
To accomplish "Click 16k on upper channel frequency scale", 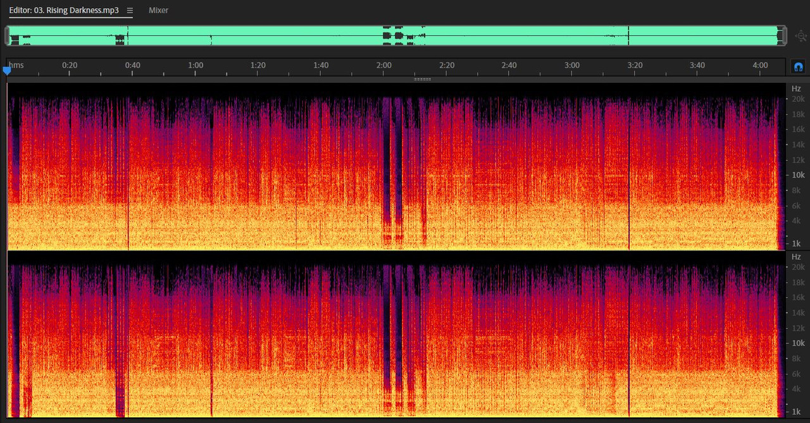I will click(x=798, y=130).
